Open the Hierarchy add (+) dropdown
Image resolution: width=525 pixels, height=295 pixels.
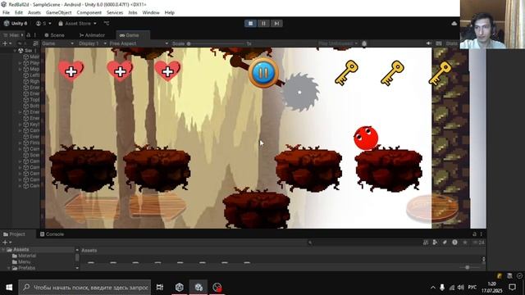7,43
